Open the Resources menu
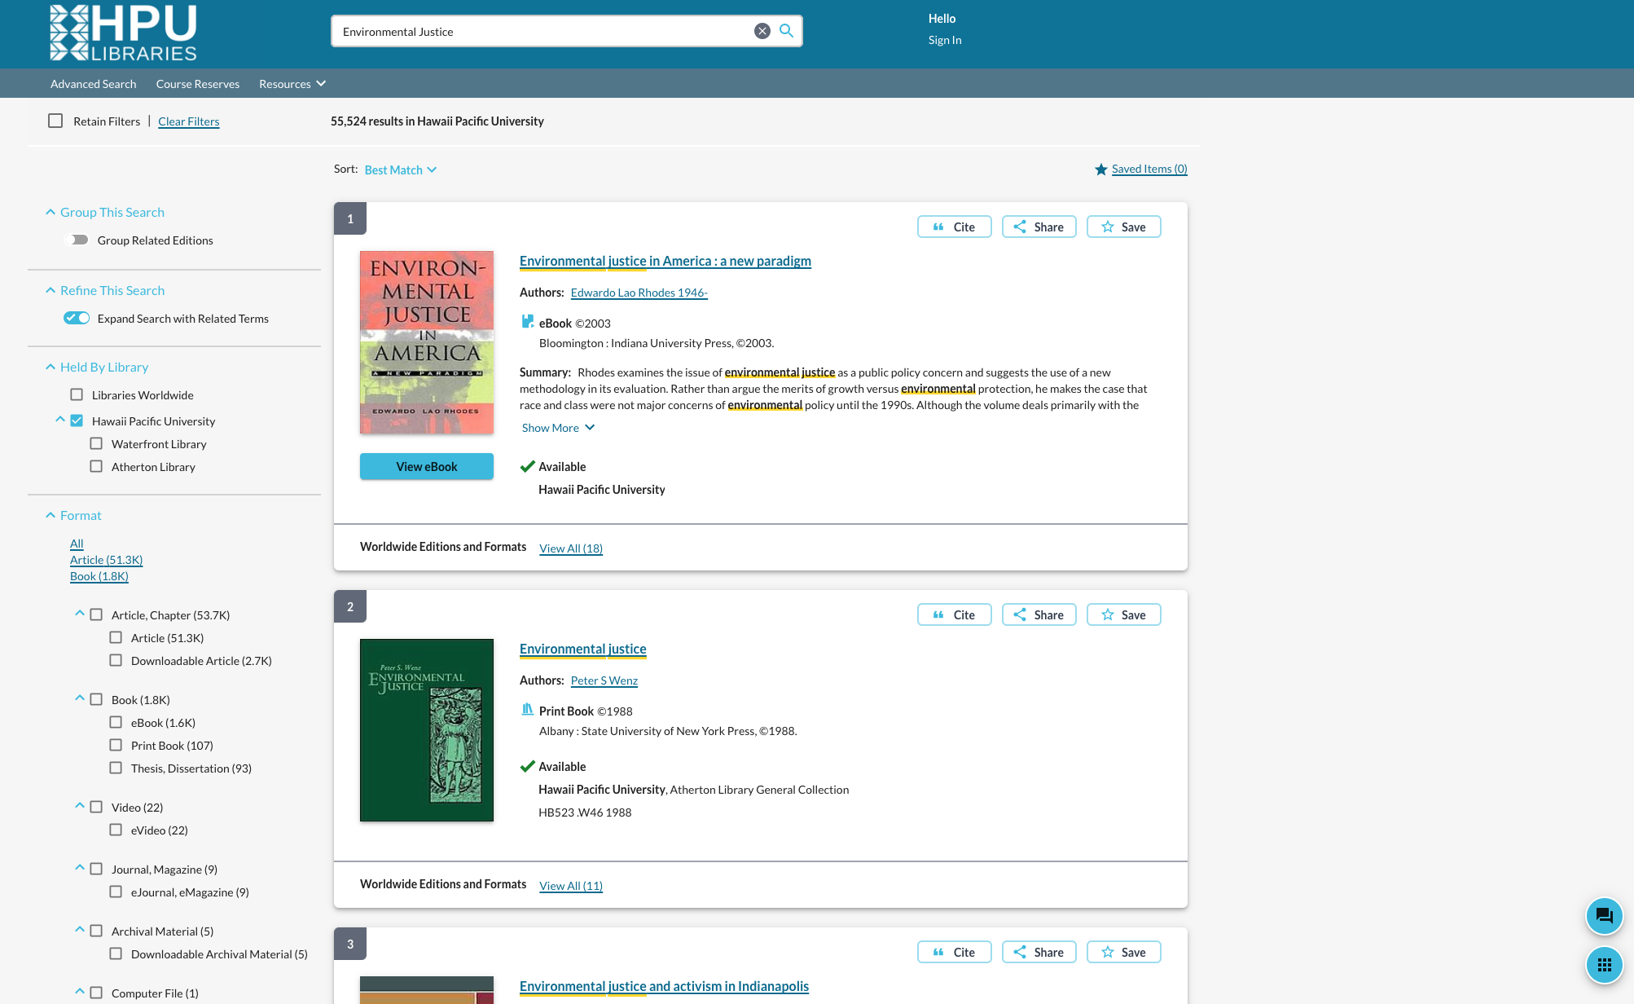This screenshot has width=1634, height=1004. [292, 84]
